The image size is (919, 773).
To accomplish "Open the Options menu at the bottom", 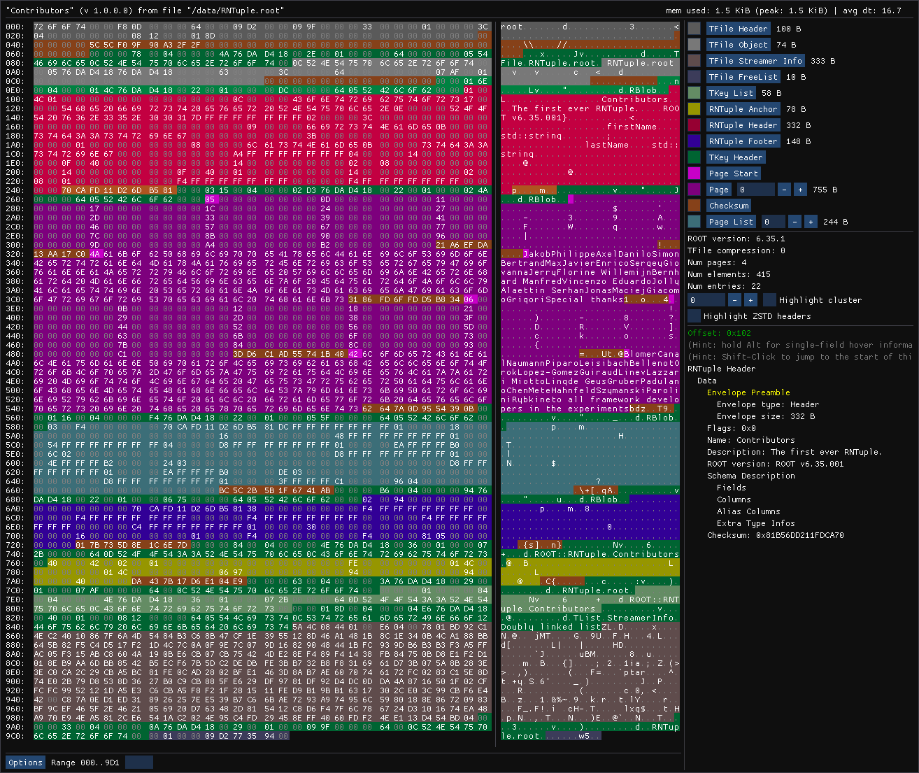I will [x=25, y=763].
